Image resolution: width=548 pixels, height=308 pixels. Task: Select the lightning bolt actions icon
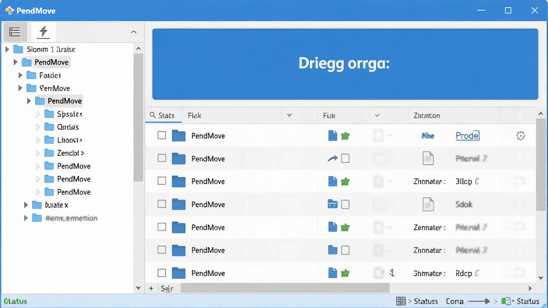tap(43, 32)
